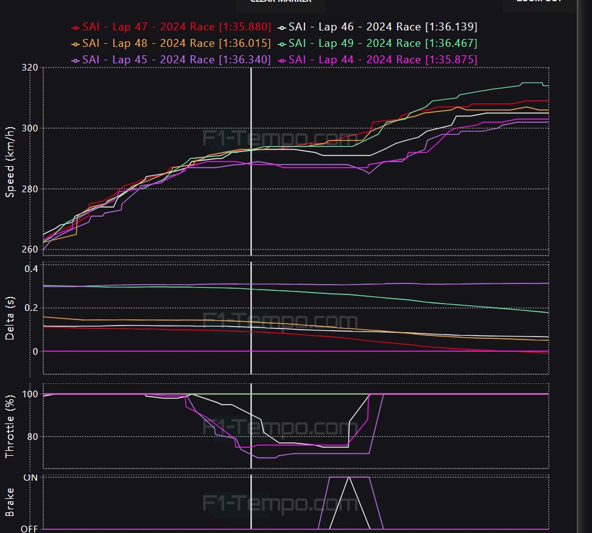Click the Brake axis title
The width and height of the screenshot is (592, 533).
10,502
